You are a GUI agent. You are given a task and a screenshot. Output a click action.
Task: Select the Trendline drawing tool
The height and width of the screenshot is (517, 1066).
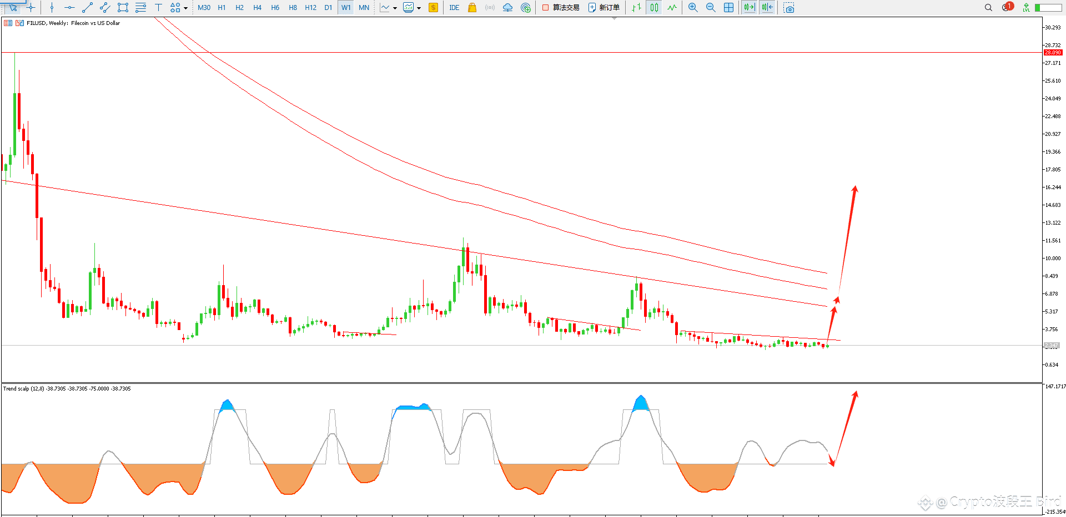(87, 8)
